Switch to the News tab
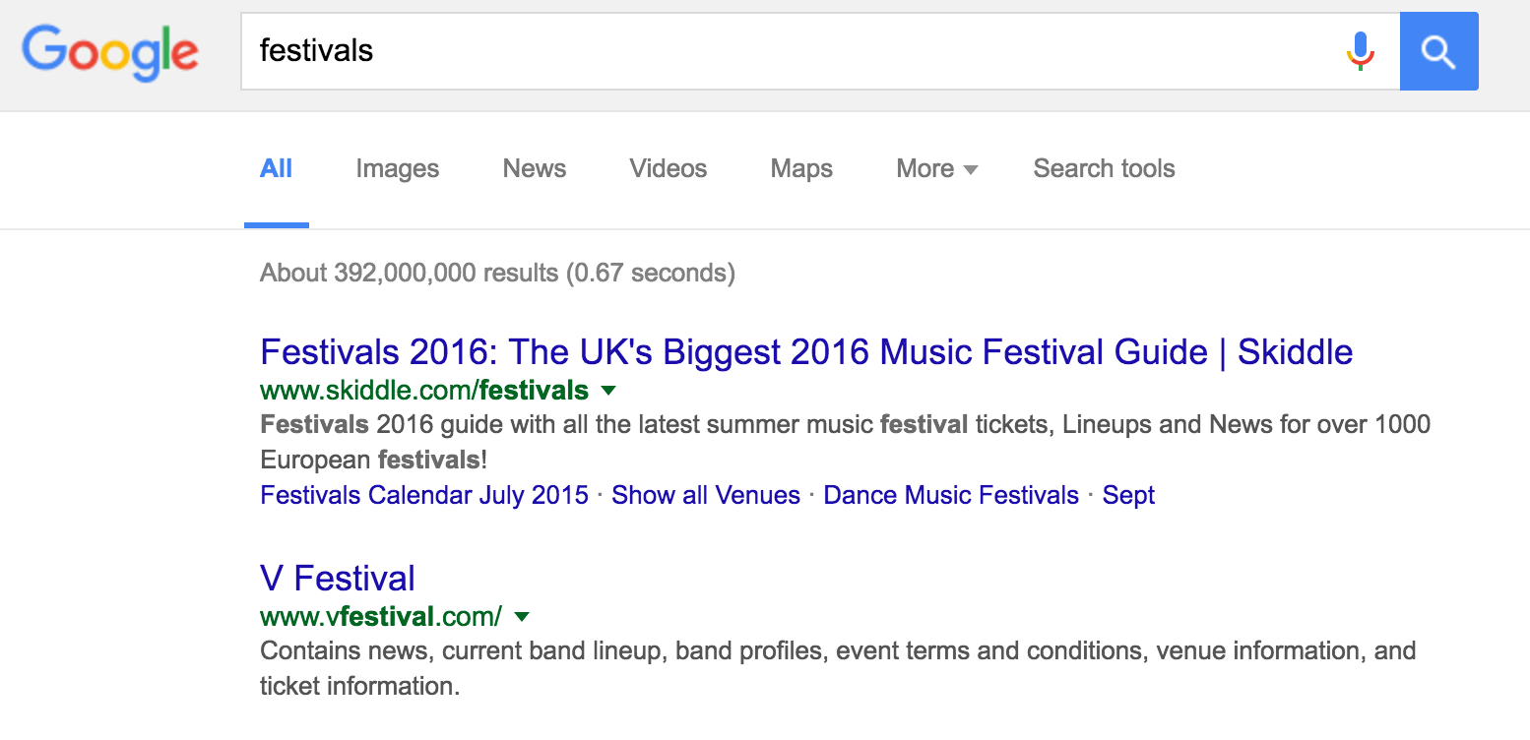Image resolution: width=1530 pixels, height=740 pixels. click(x=534, y=168)
